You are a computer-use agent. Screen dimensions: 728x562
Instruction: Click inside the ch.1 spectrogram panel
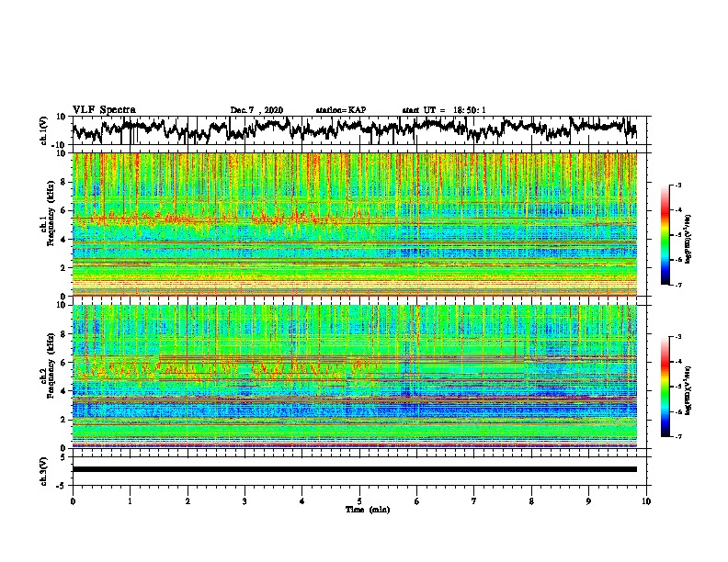coord(354,224)
